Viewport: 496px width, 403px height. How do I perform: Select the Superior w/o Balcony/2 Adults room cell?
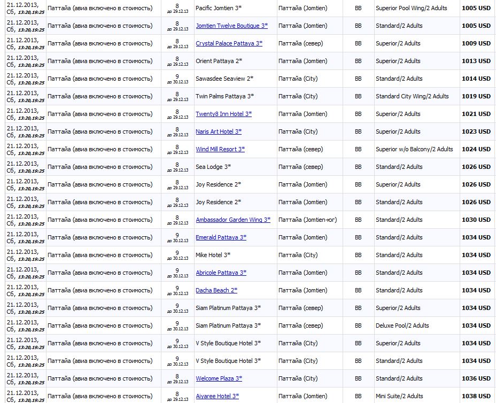[414, 149]
